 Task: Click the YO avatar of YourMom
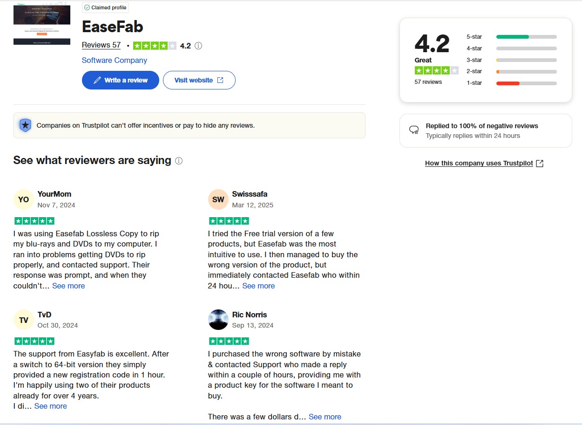coord(23,199)
